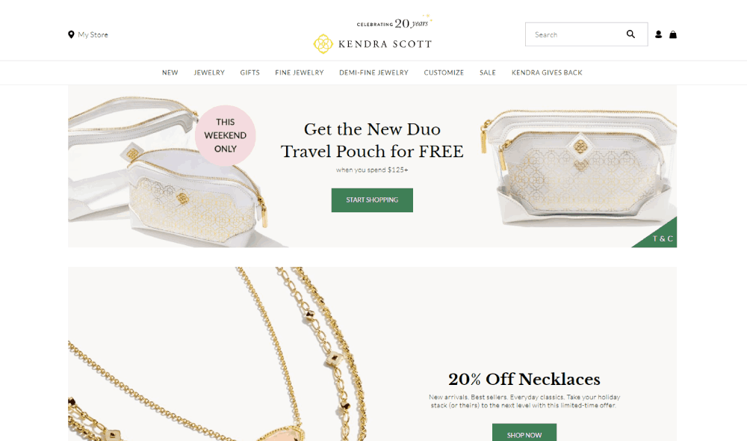Click the Kendra Scott logo
This screenshot has width=747, height=441.
pyautogui.click(x=373, y=35)
